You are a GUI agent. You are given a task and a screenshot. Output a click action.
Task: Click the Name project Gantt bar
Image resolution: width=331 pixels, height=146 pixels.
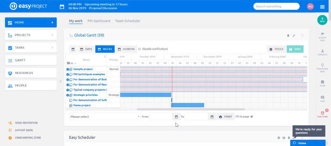[x=188, y=105]
